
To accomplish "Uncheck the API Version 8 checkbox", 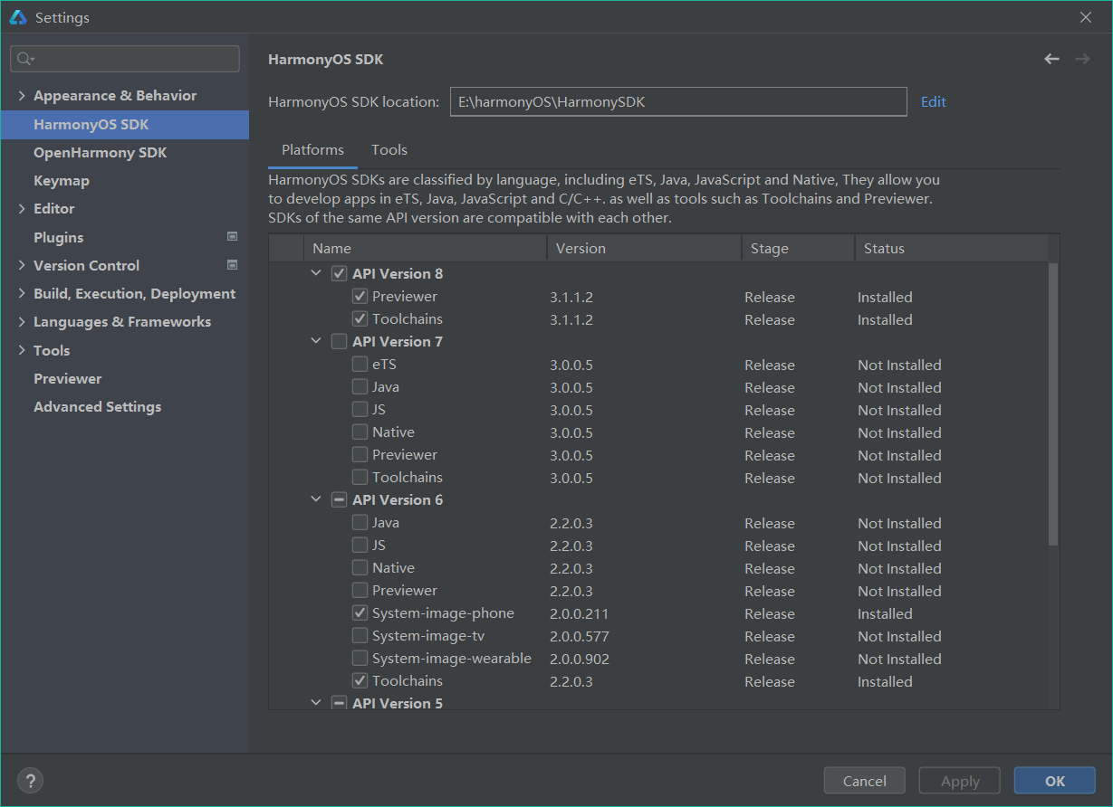I will tap(339, 273).
